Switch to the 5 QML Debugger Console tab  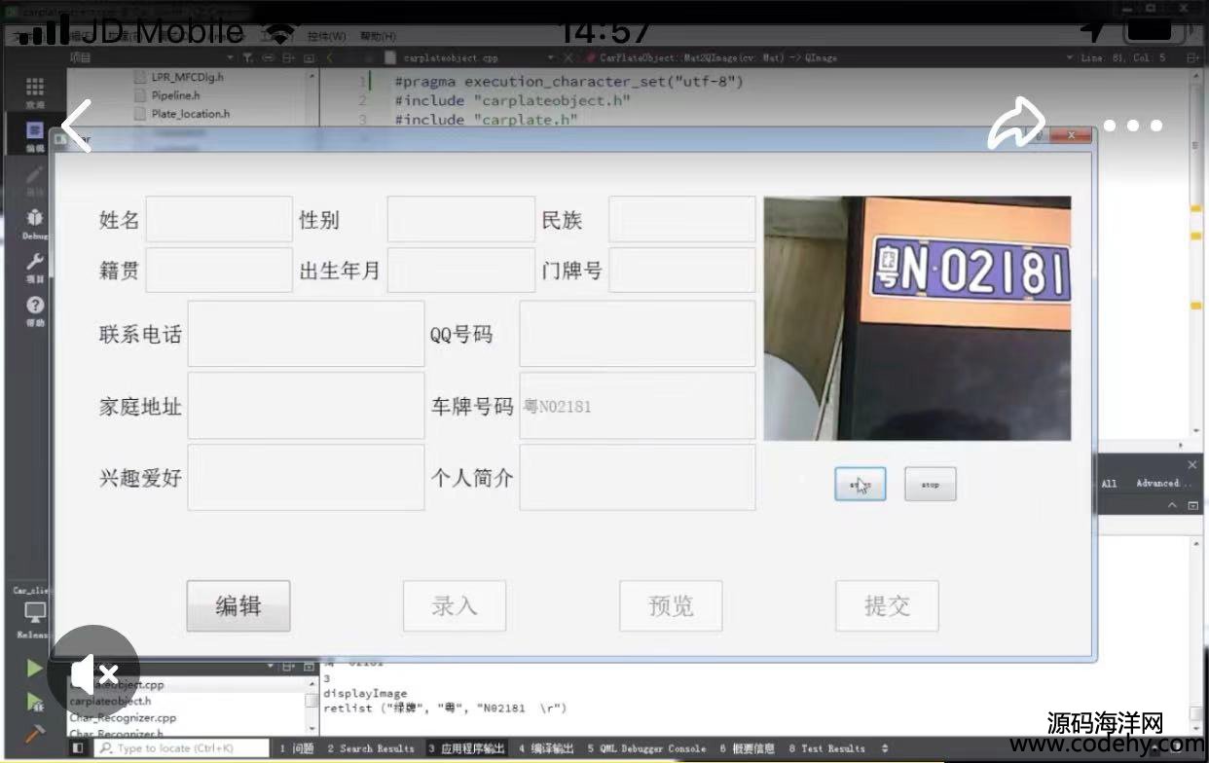pos(646,748)
